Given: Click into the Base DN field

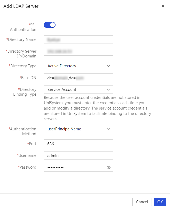Looking at the screenshot, I should (x=78, y=78).
